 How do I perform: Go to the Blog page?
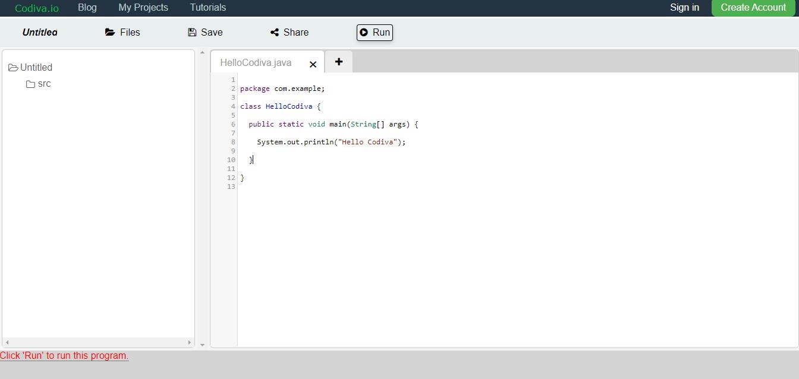pyautogui.click(x=87, y=8)
